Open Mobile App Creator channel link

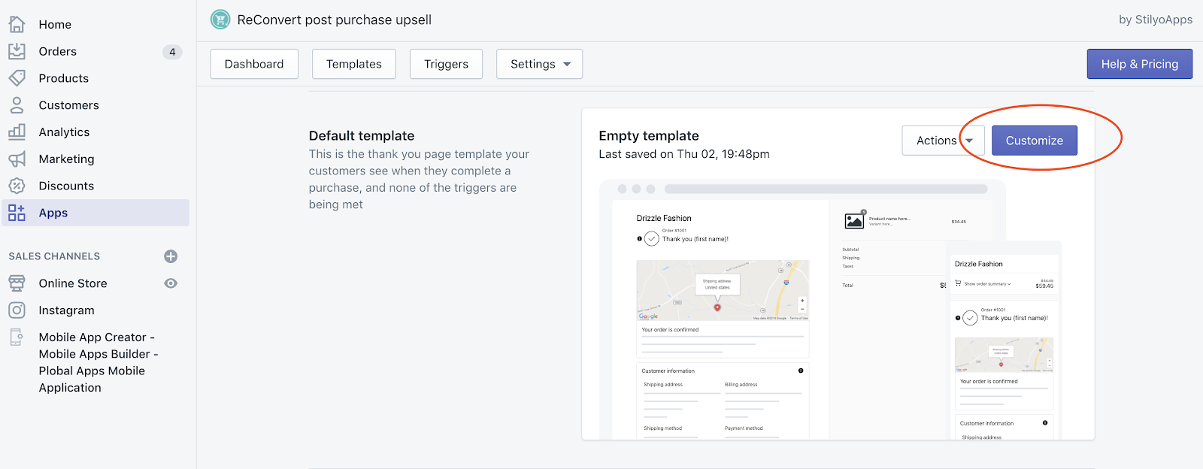point(98,362)
